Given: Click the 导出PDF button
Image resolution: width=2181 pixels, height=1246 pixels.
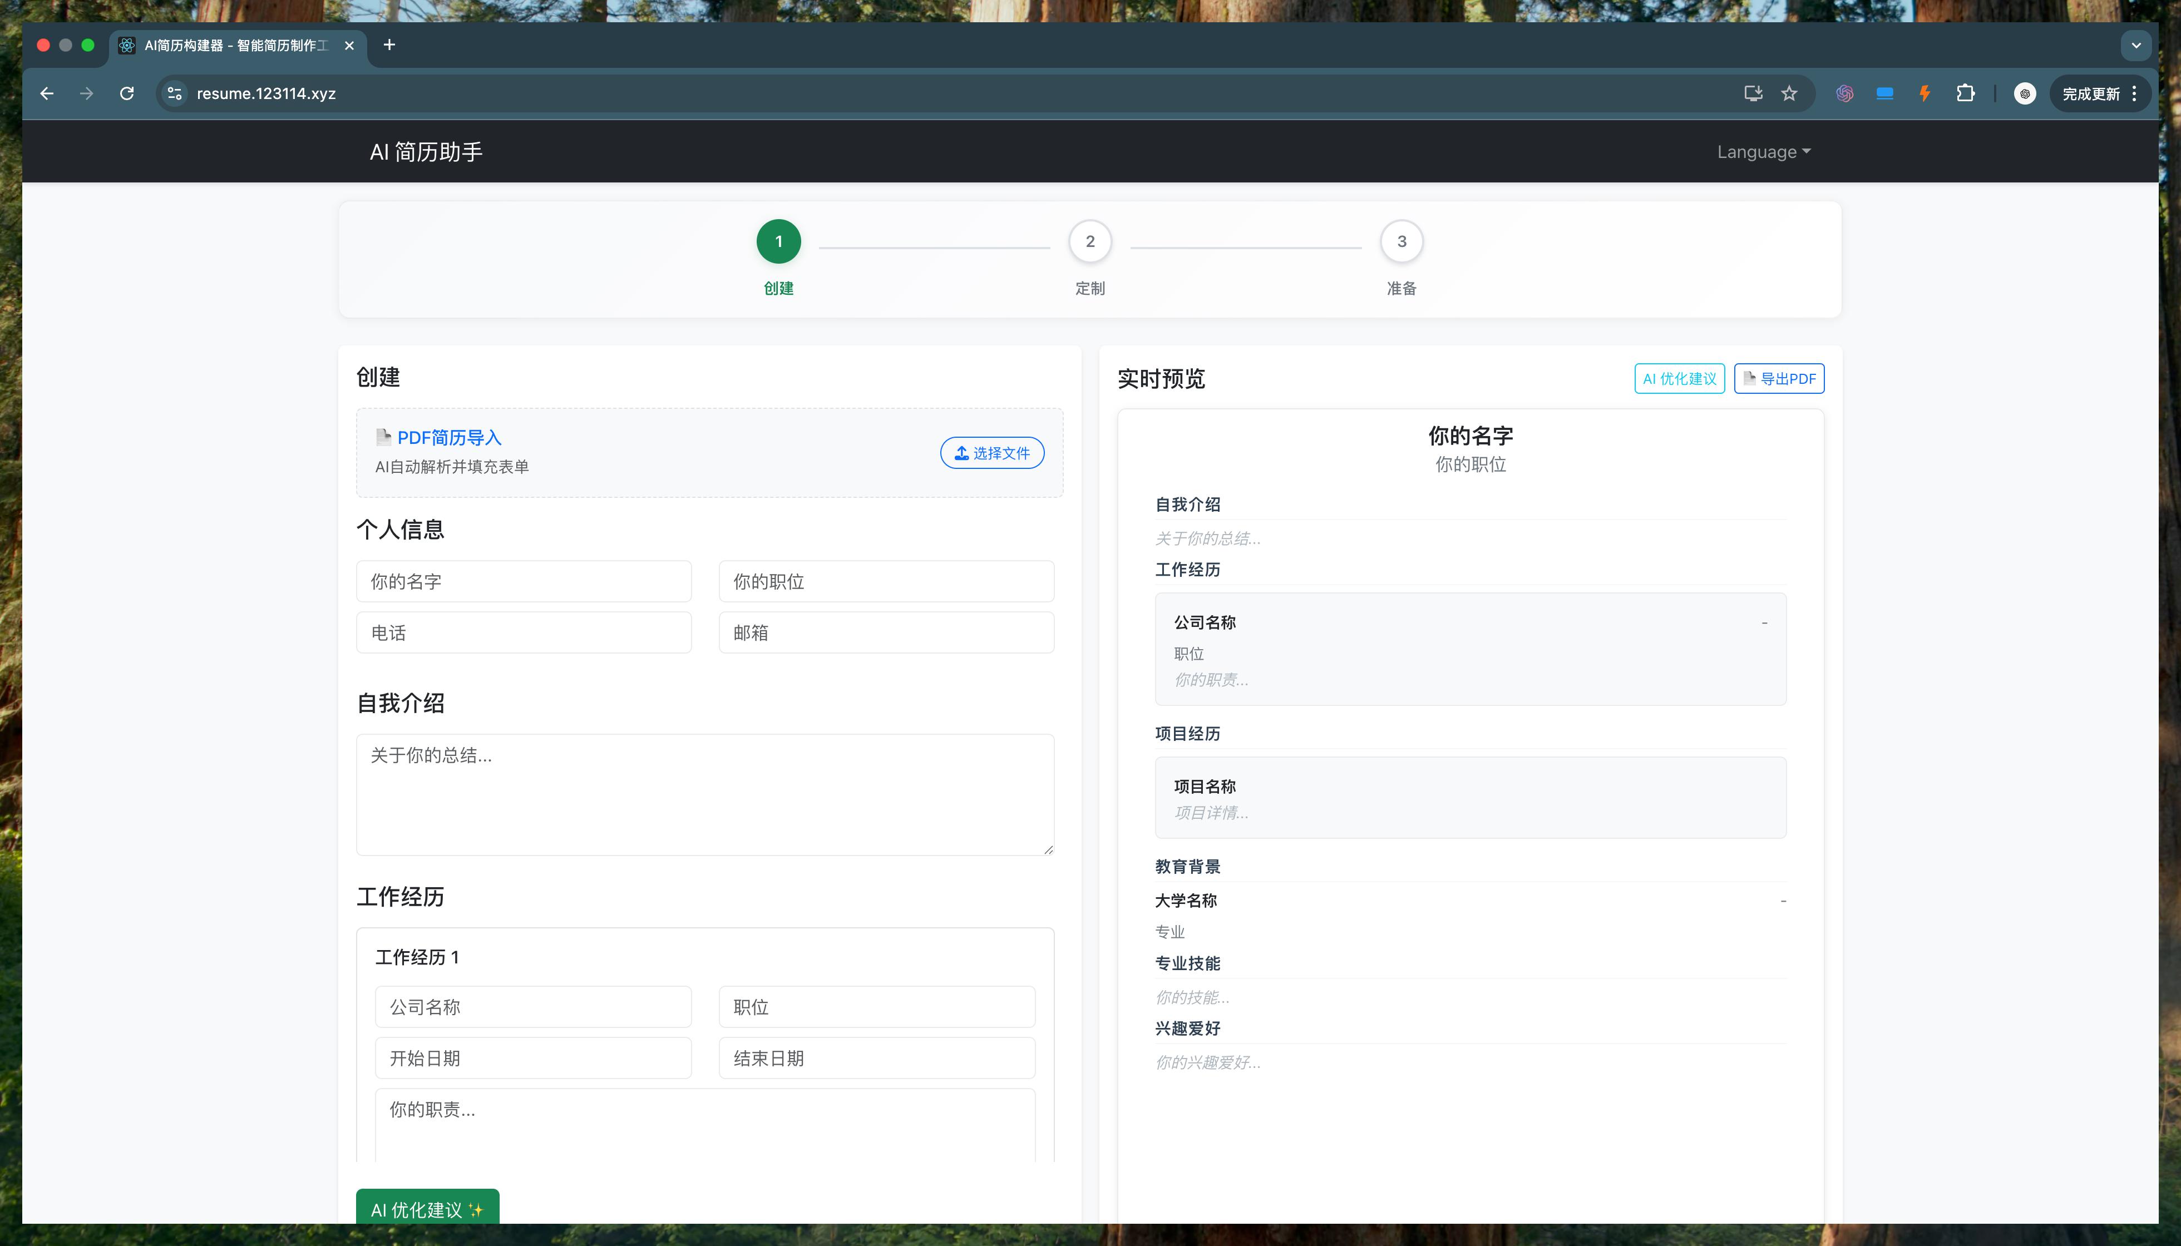Looking at the screenshot, I should [x=1779, y=378].
